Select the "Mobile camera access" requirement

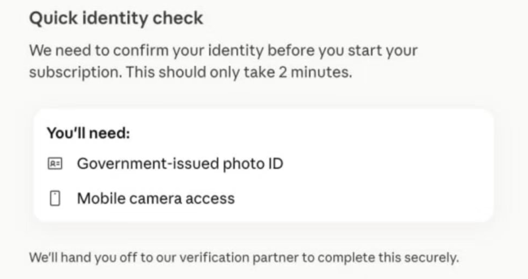click(155, 199)
